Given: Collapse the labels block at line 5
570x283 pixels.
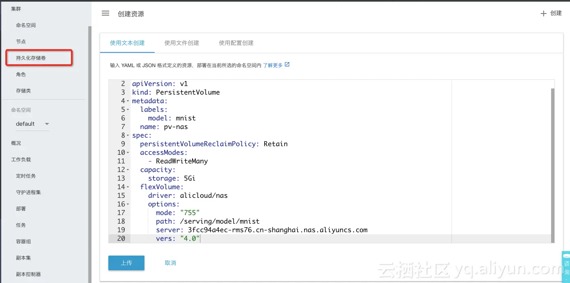Looking at the screenshot, I should tap(128, 110).
